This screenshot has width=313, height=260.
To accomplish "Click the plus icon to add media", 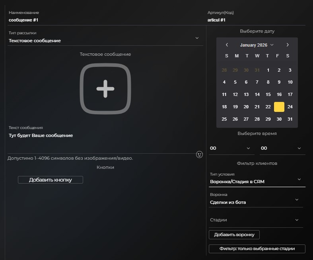I will (105, 89).
